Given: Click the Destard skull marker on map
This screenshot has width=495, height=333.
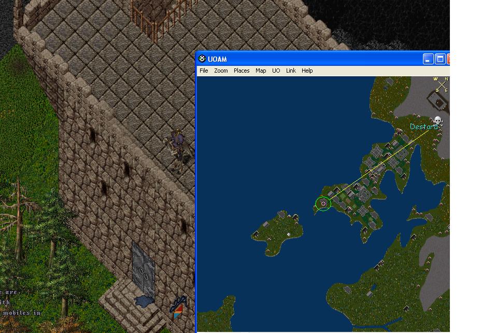Looking at the screenshot, I should (438, 121).
